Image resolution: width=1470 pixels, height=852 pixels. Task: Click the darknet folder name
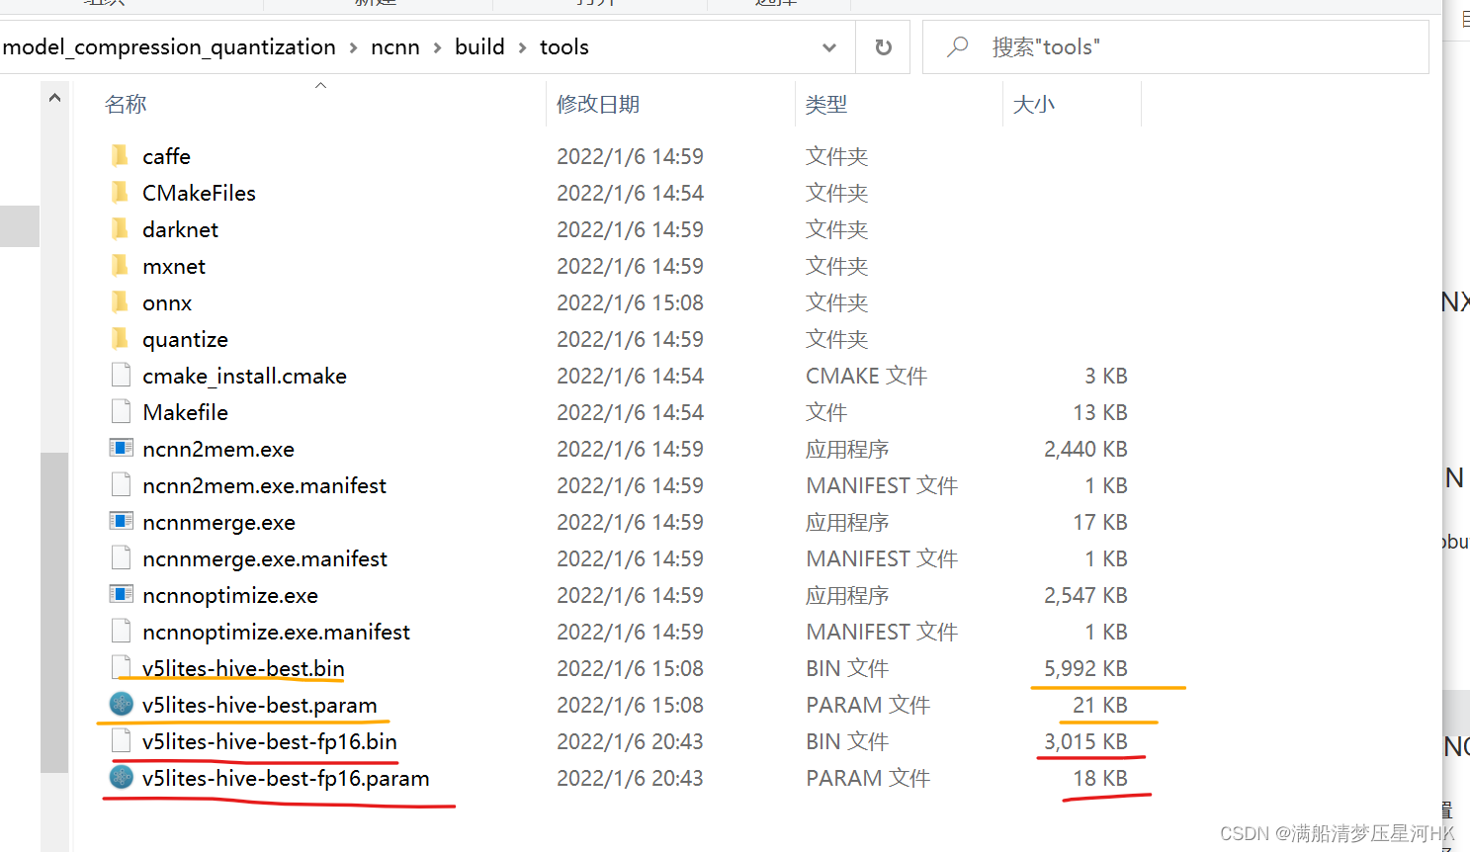[180, 229]
